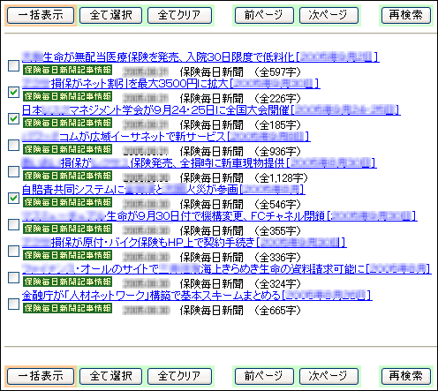Open article on きらめき生命の資料請求可能に
Viewport: 438px width, 391px height.
(x=227, y=269)
